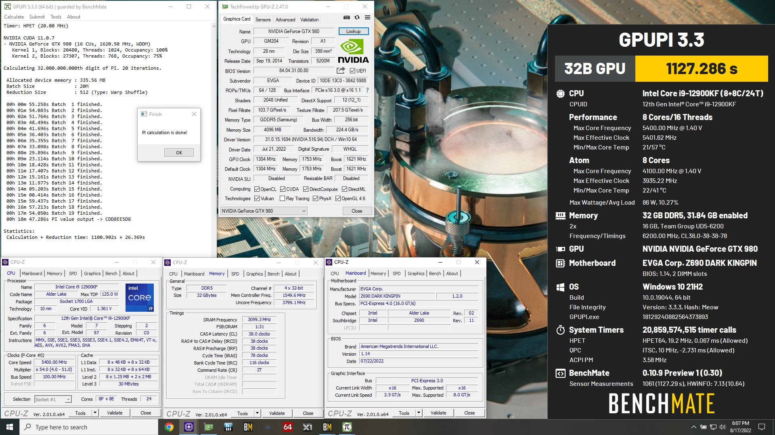
Task: Open Tools dropdown arrow in Memory tab CPU-Z
Action: coord(257,413)
